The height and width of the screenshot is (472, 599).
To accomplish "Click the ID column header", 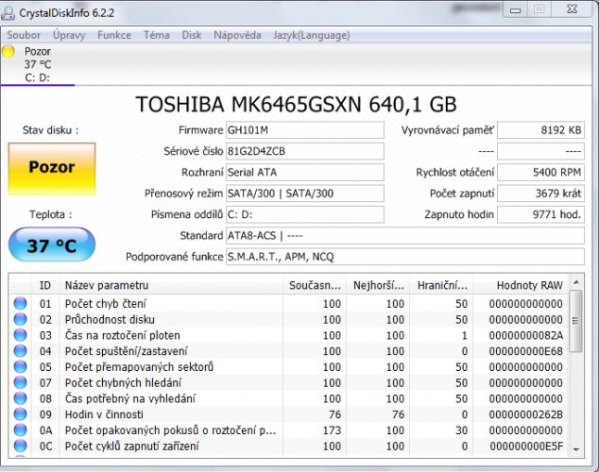I will 45,285.
